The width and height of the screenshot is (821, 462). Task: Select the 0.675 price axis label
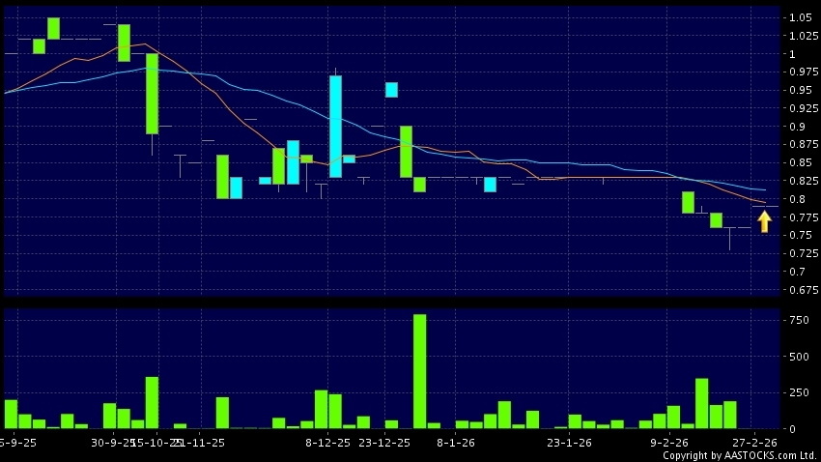click(799, 290)
